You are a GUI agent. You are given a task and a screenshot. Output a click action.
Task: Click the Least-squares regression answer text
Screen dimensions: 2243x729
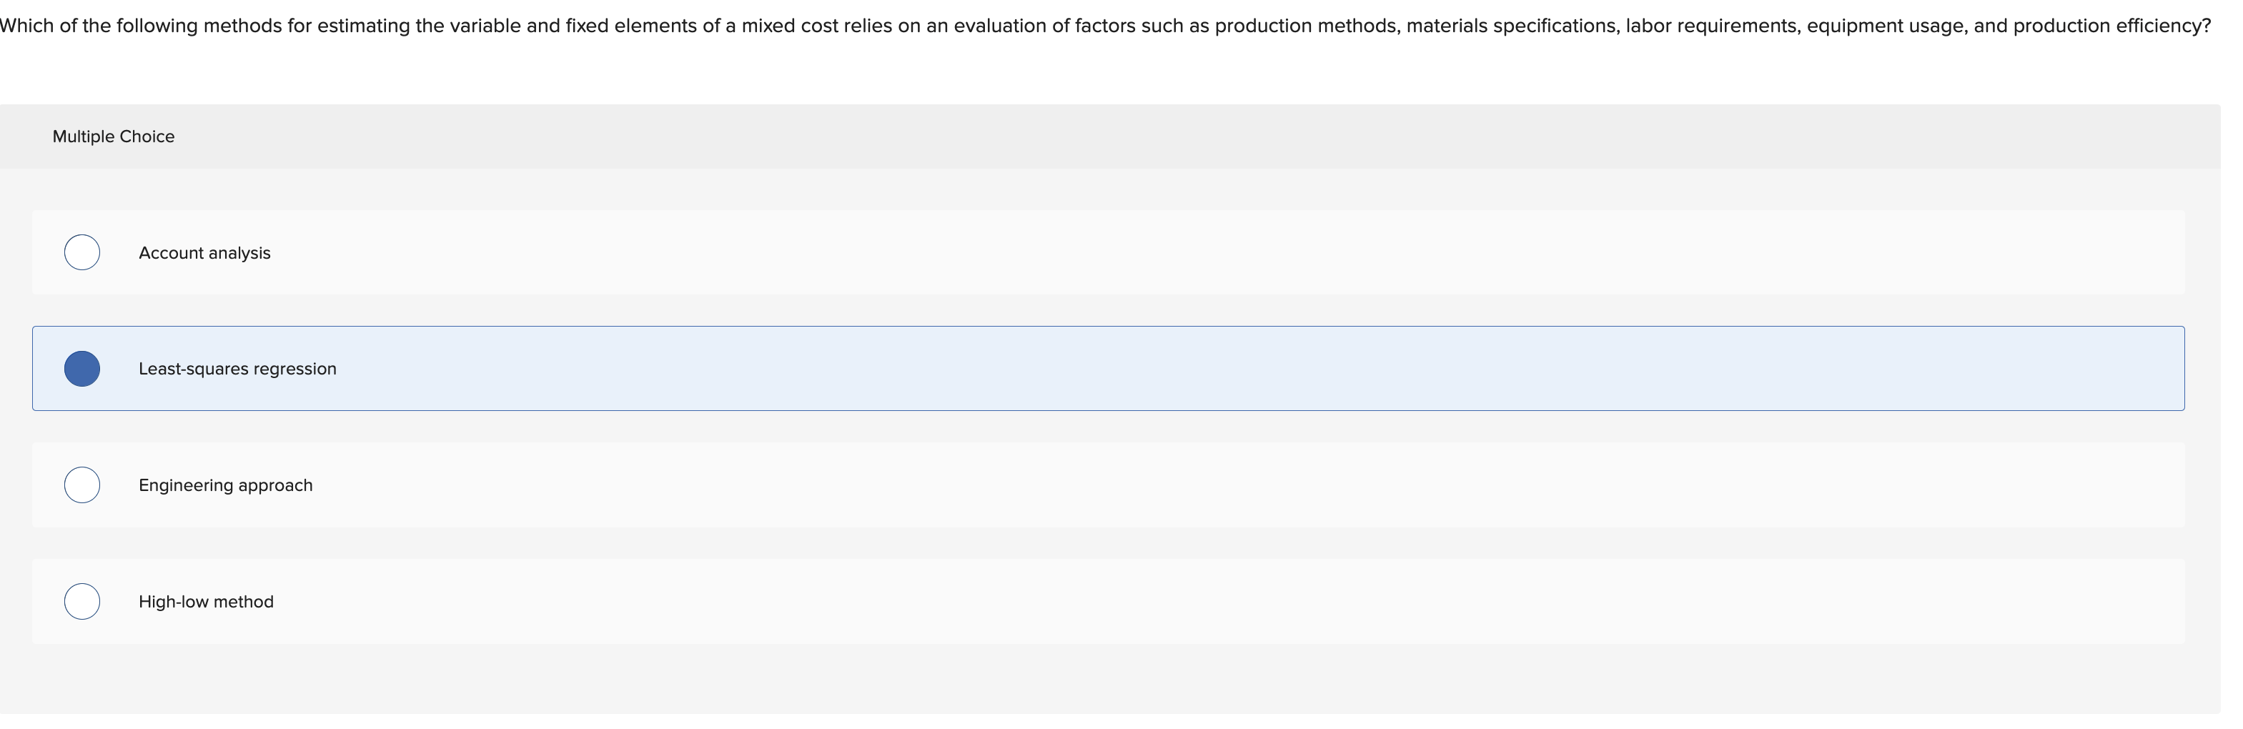(237, 368)
